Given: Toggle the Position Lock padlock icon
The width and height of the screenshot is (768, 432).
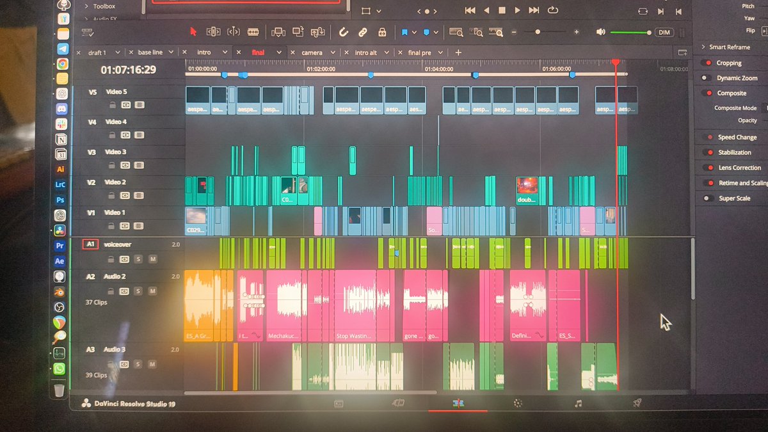Looking at the screenshot, I should (x=382, y=31).
